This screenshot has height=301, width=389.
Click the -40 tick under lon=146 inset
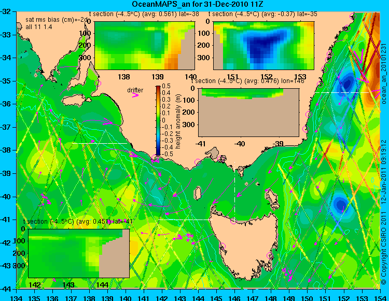[240, 144]
